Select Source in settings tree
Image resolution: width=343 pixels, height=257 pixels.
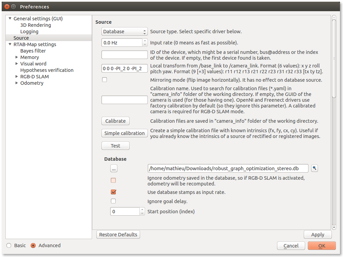click(21, 38)
